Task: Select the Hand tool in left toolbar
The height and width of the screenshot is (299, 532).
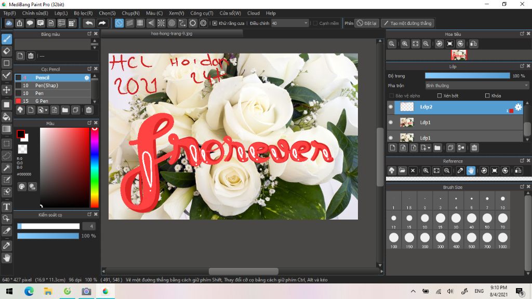Action: pos(6,258)
